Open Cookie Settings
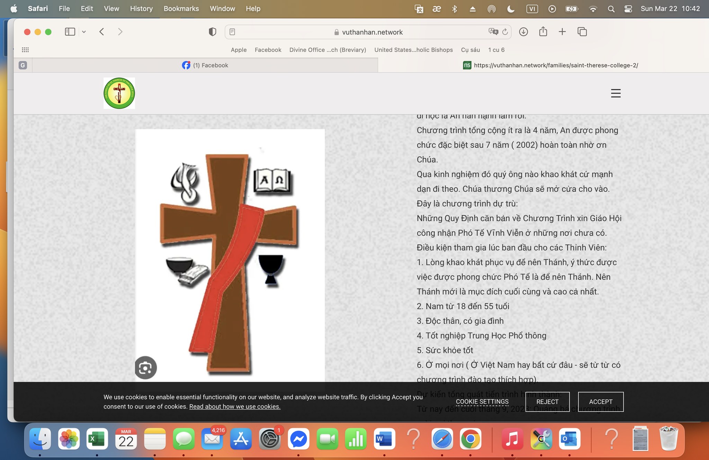 pyautogui.click(x=482, y=402)
